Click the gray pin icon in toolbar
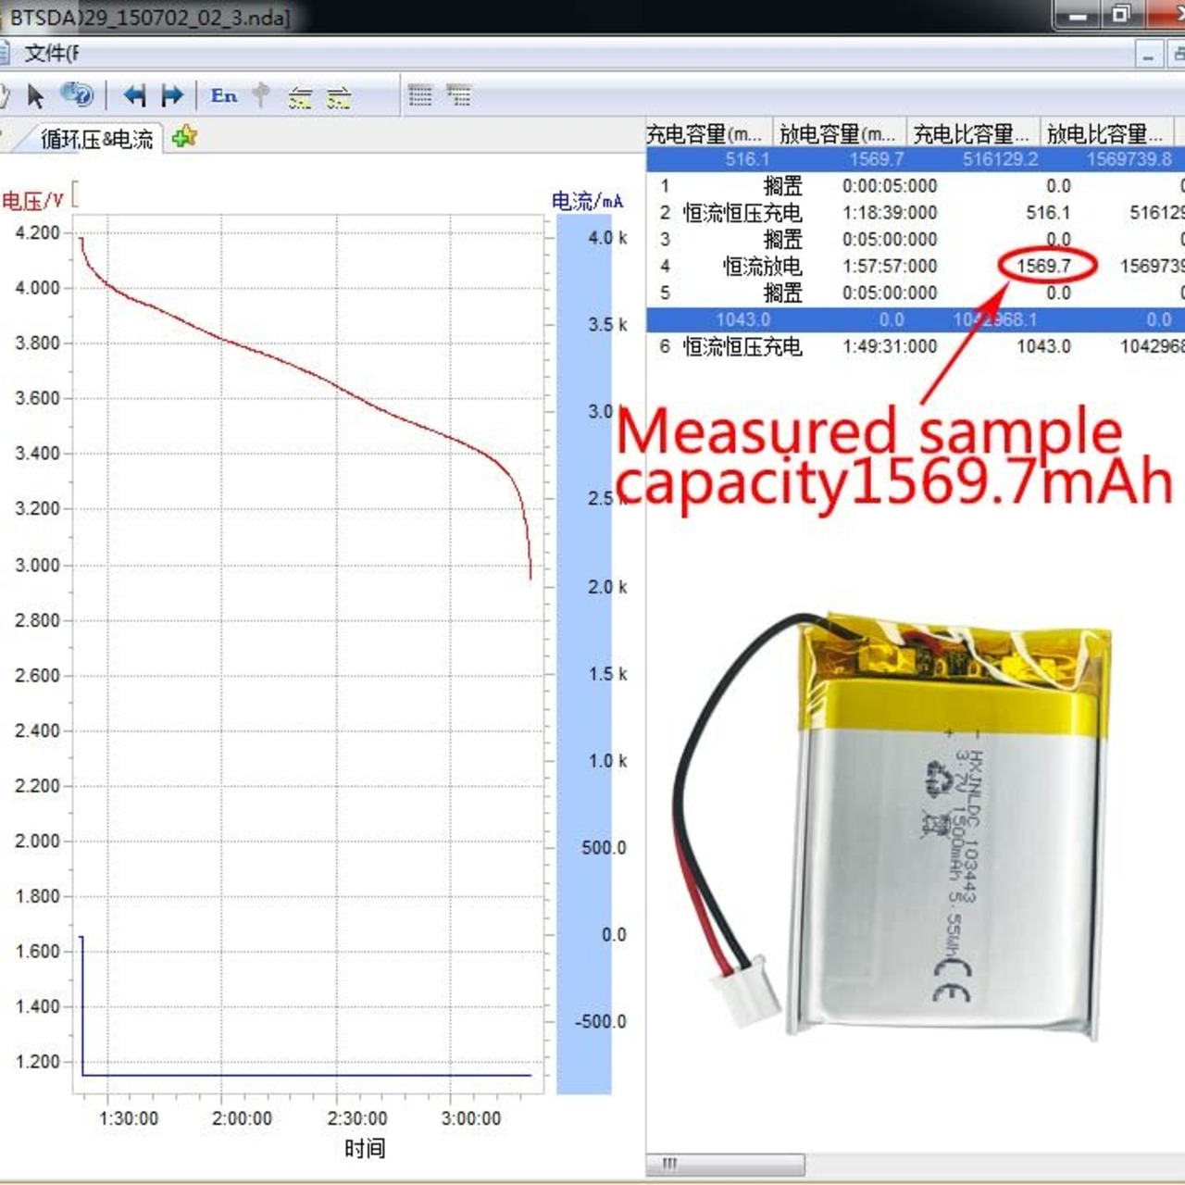Viewport: 1185px width, 1185px height. (262, 95)
